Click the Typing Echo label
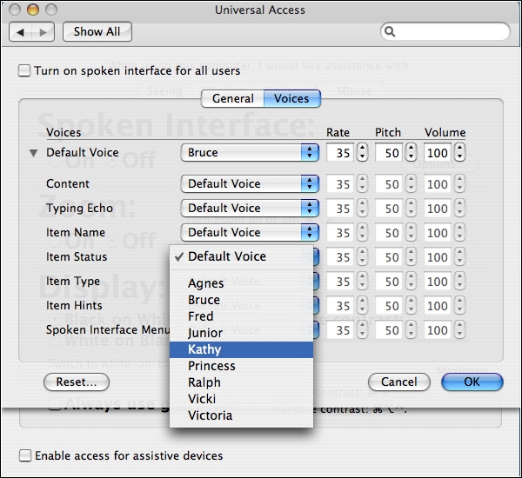The height and width of the screenshot is (478, 522). [79, 209]
